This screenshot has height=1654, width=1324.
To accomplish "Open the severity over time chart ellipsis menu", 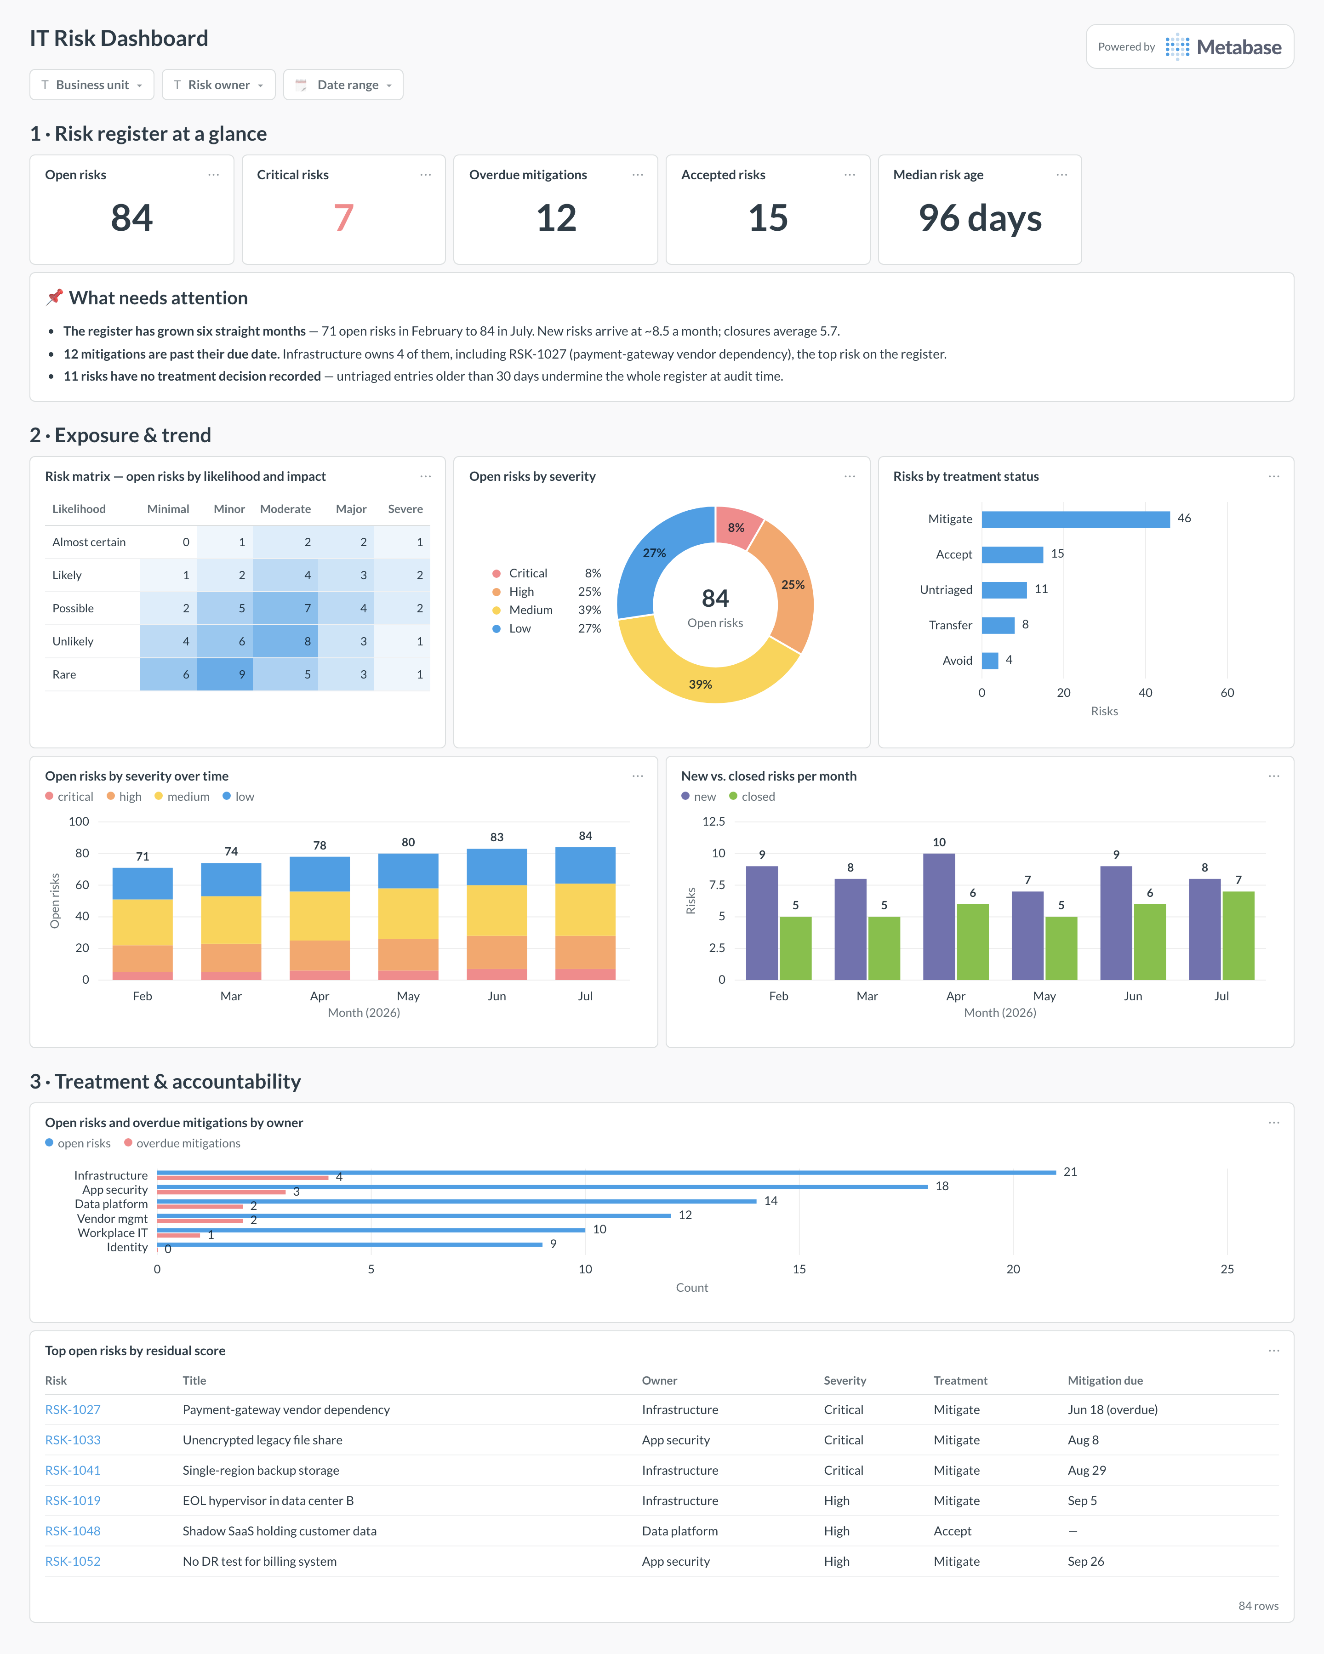I will [638, 776].
